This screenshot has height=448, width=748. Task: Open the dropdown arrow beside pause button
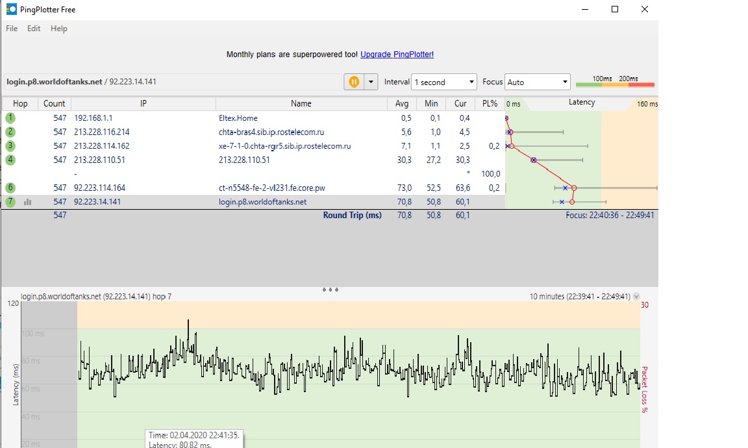(371, 82)
